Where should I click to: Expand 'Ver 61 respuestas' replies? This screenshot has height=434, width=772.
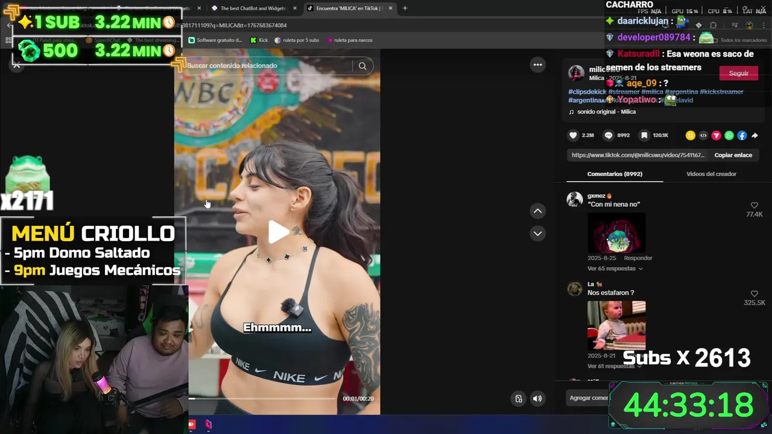point(615,366)
